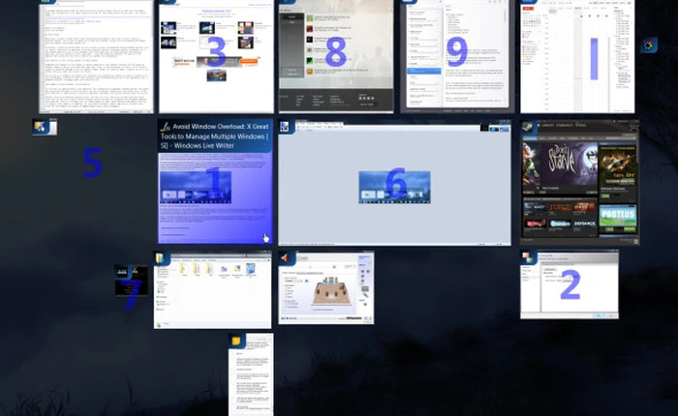Switch to dialog window 2

click(x=570, y=284)
